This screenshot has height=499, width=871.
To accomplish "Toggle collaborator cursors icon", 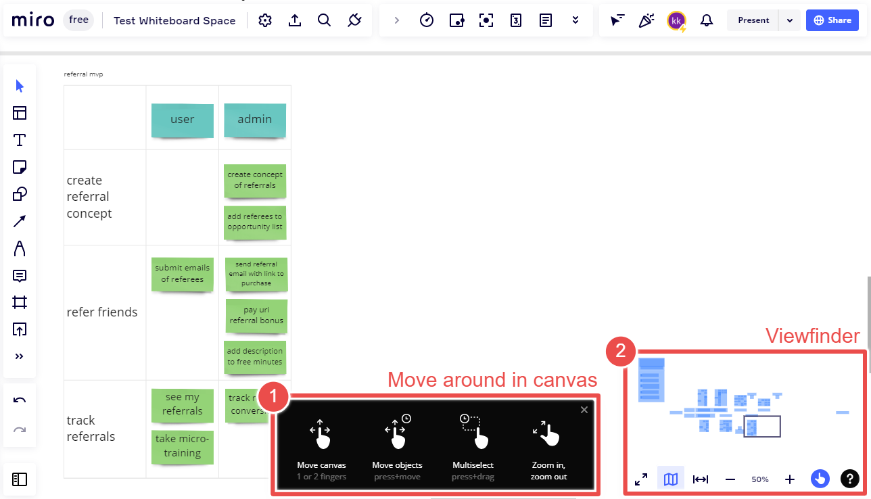I will coord(617,20).
